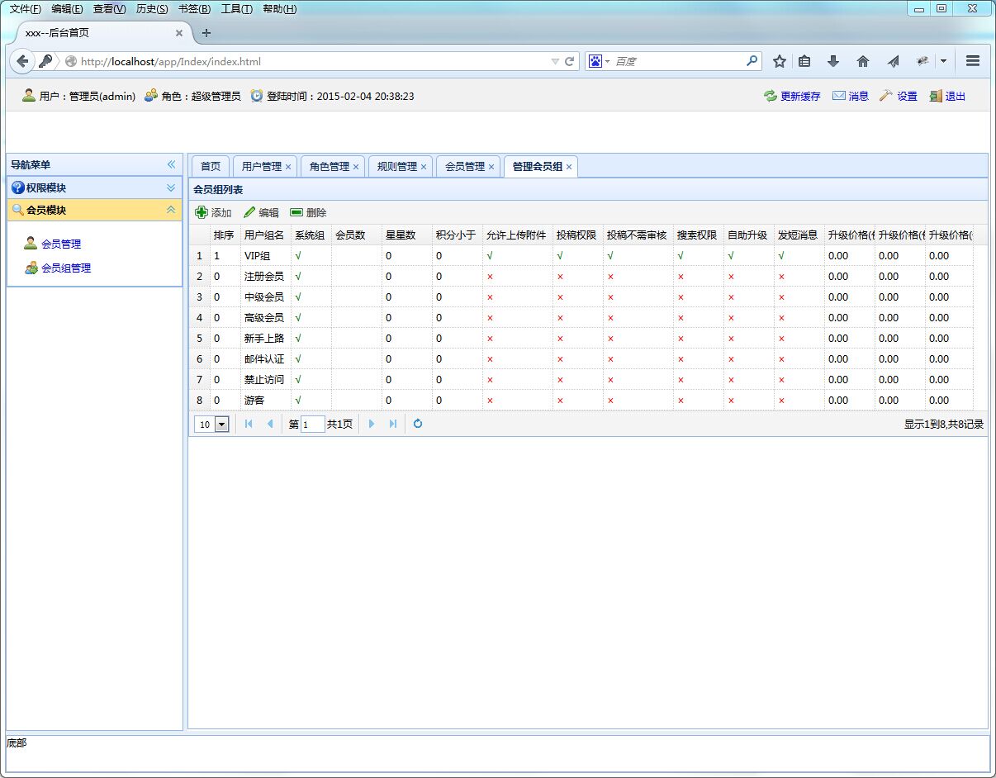Open the 历史(S) menu
Image resolution: width=996 pixels, height=778 pixels.
pos(152,9)
